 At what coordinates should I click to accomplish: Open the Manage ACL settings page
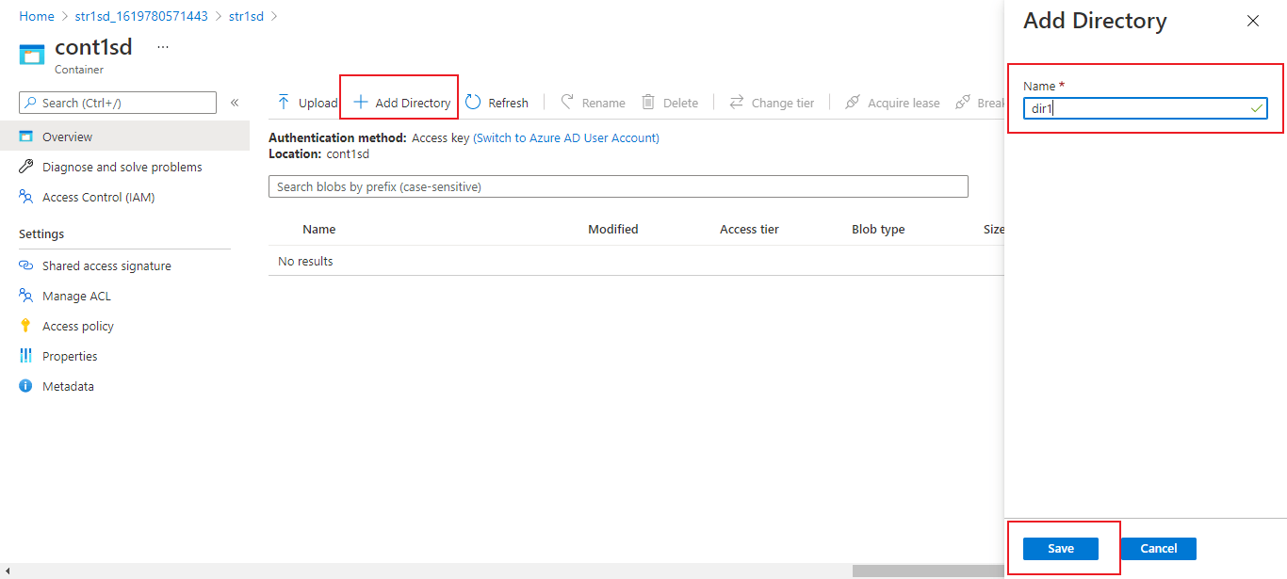75,296
